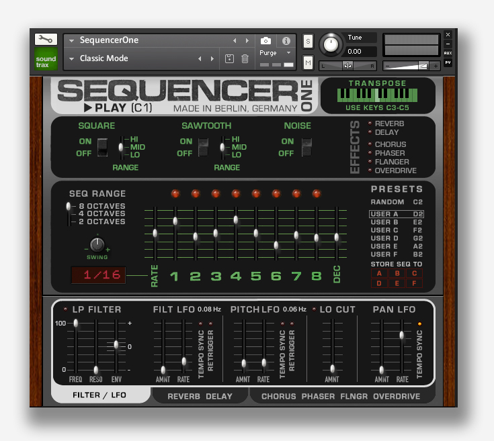Click the LP Filter FREQ slider handle
494x441 pixels.
click(75, 323)
